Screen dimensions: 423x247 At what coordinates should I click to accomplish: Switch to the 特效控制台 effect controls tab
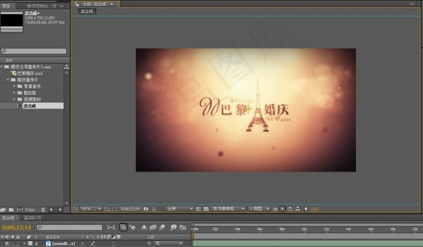[42, 6]
